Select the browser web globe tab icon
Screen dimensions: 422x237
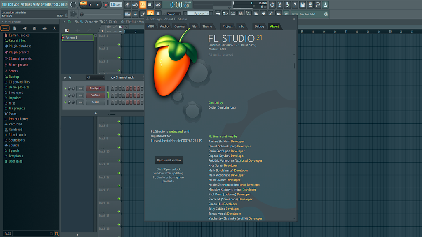[x=35, y=28]
